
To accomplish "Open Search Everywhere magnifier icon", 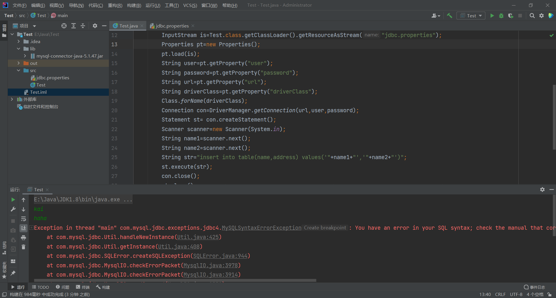I will [532, 16].
